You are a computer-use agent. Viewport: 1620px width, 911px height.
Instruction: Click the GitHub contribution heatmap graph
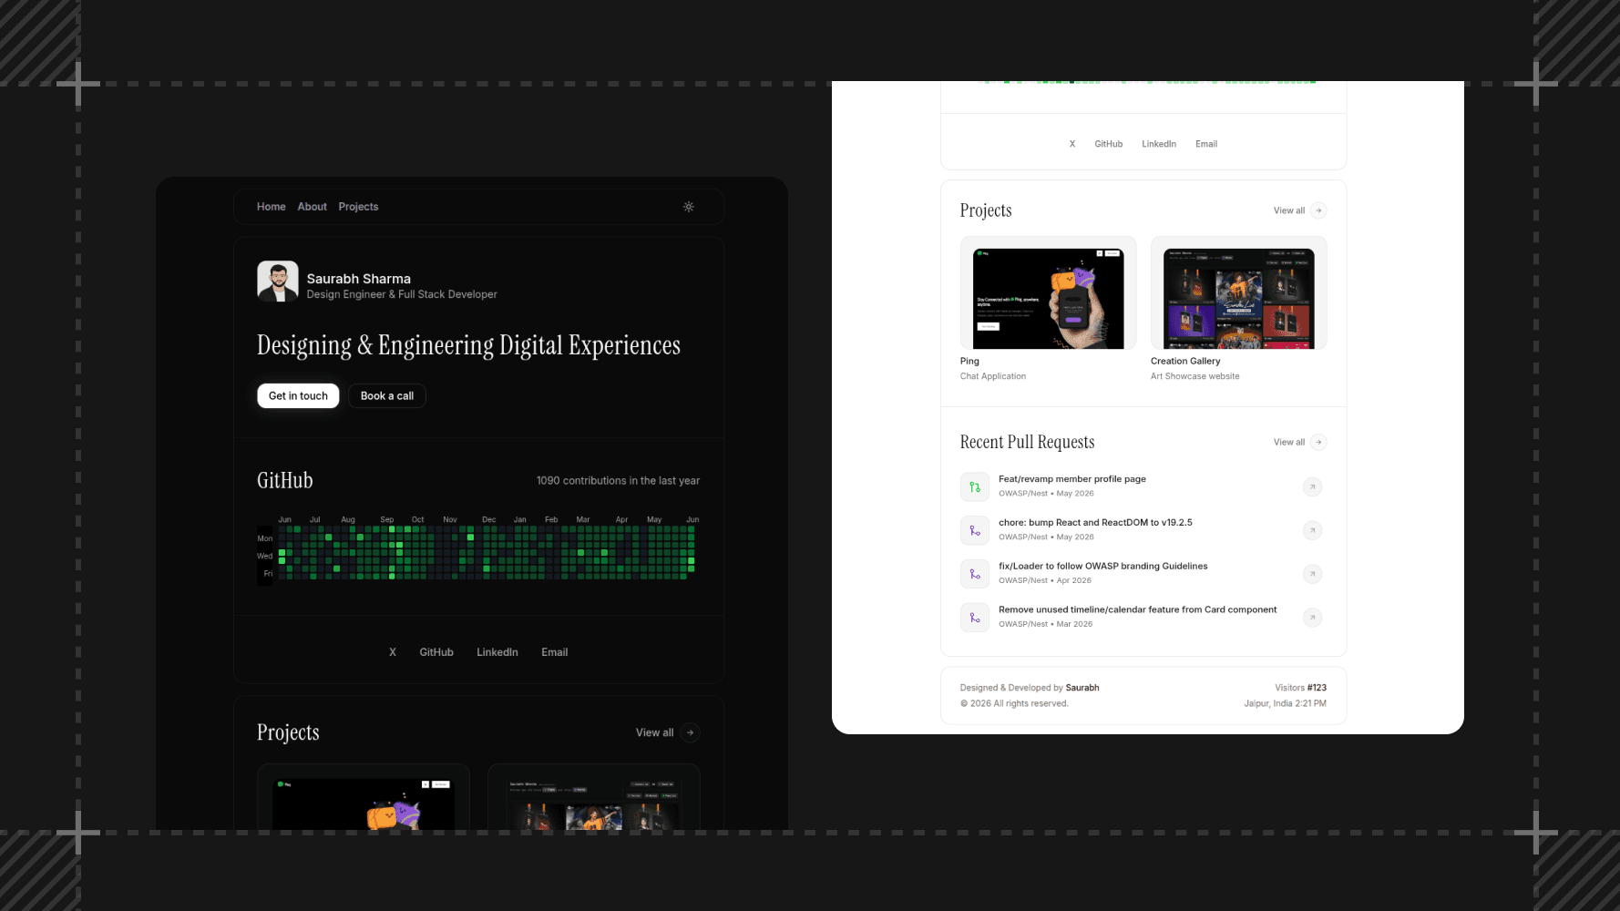(478, 549)
